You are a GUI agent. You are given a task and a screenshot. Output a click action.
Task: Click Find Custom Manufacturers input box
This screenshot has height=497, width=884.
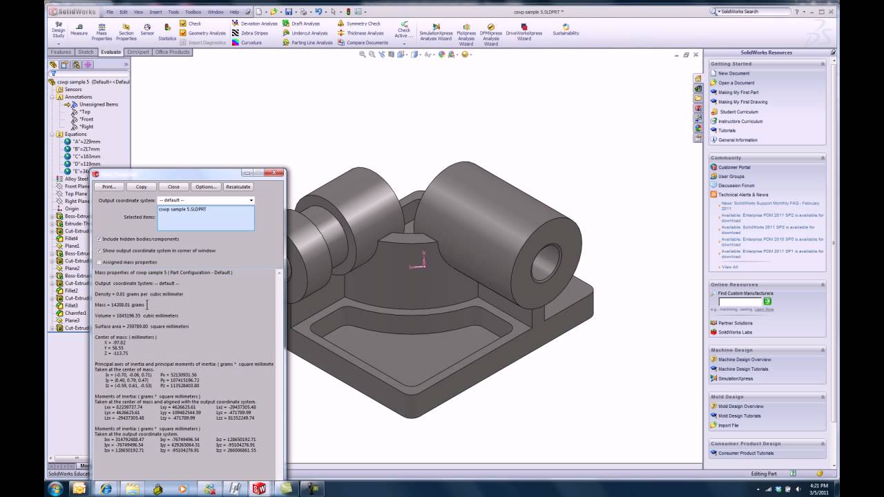pyautogui.click(x=740, y=302)
